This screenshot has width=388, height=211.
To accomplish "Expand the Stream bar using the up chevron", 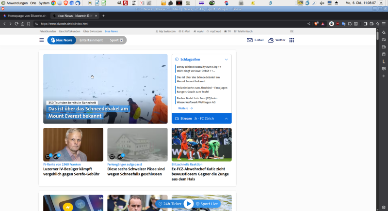I will click(226, 118).
